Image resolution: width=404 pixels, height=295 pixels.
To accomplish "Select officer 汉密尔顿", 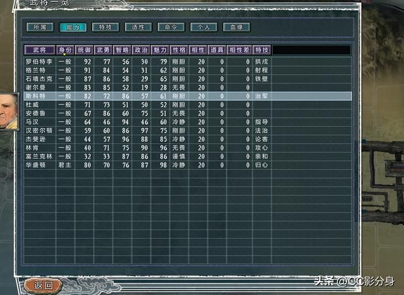I will (187, 130).
